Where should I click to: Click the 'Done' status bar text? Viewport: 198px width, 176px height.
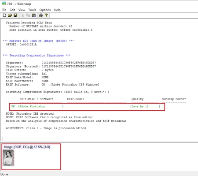point(4,174)
